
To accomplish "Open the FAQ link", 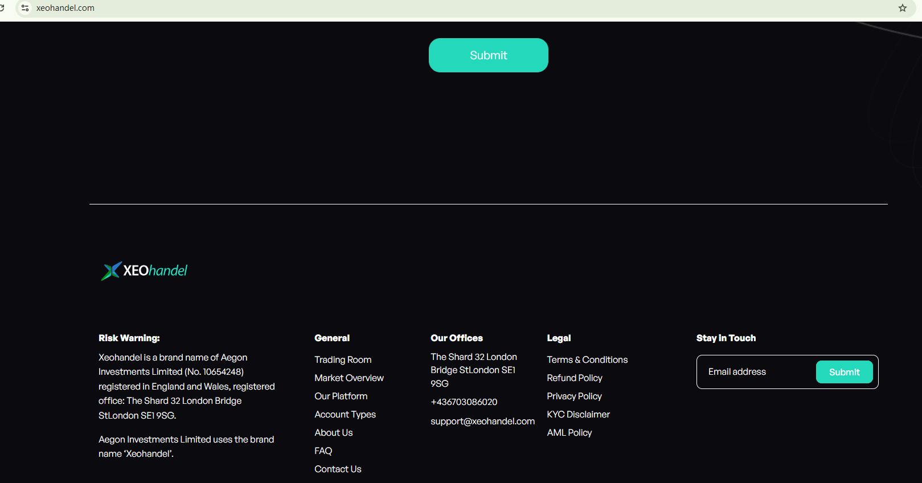I will (323, 451).
